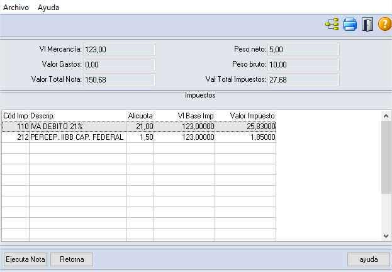Click the Val Total Impuestos field
Screen dimensions: 392x272
coord(303,79)
